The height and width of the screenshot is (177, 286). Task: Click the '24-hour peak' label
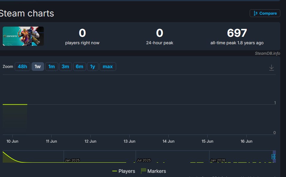[x=160, y=43]
